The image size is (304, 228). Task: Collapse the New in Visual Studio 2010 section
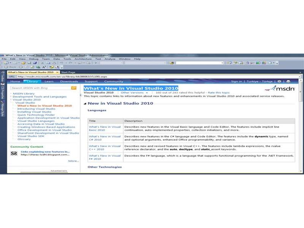85,103
